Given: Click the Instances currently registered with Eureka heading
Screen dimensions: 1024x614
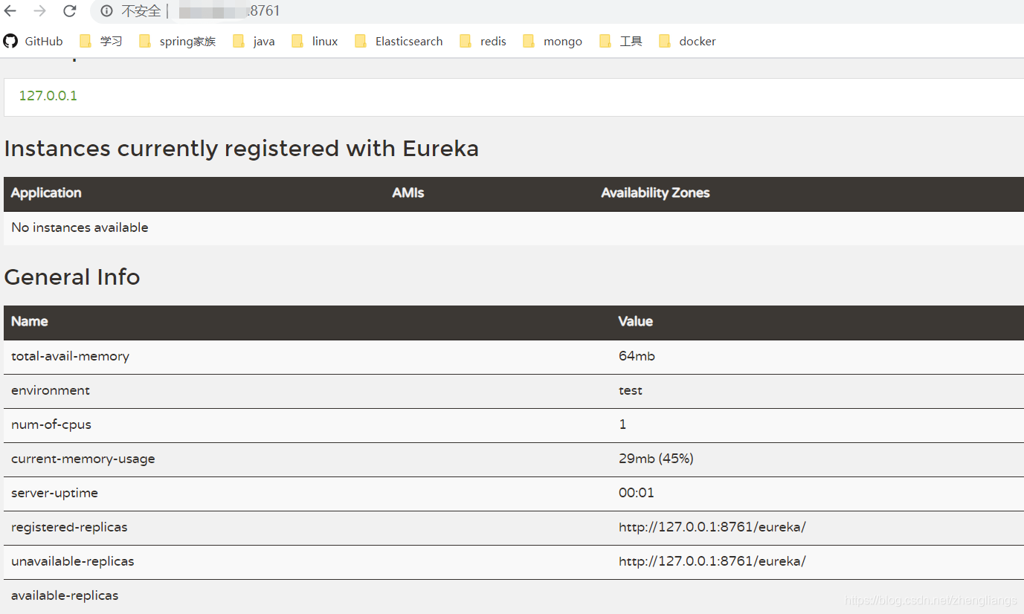Looking at the screenshot, I should tap(241, 149).
